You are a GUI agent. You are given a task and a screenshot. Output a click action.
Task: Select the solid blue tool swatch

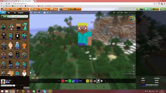[x=77, y=81]
